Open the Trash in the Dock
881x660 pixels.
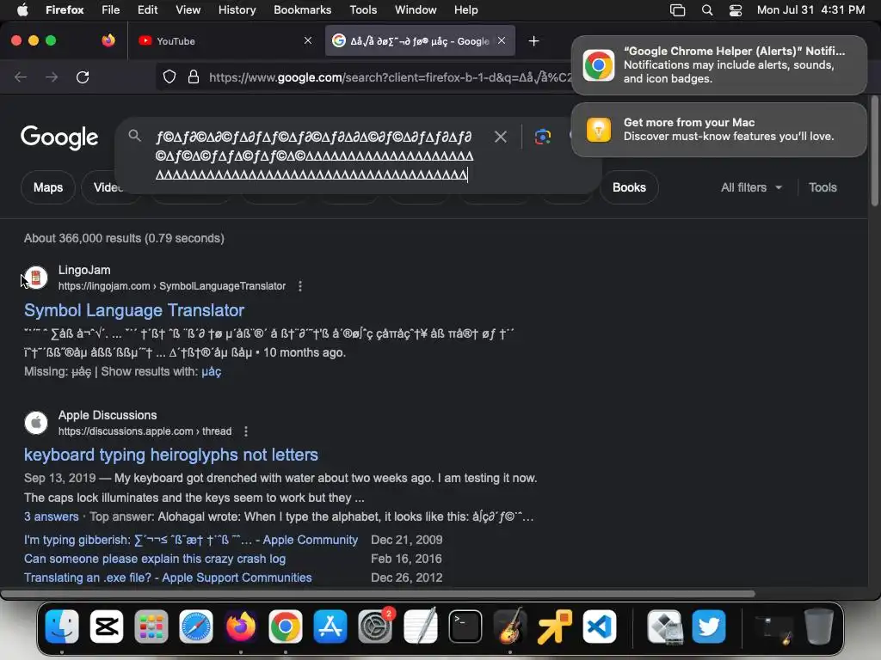click(x=818, y=626)
